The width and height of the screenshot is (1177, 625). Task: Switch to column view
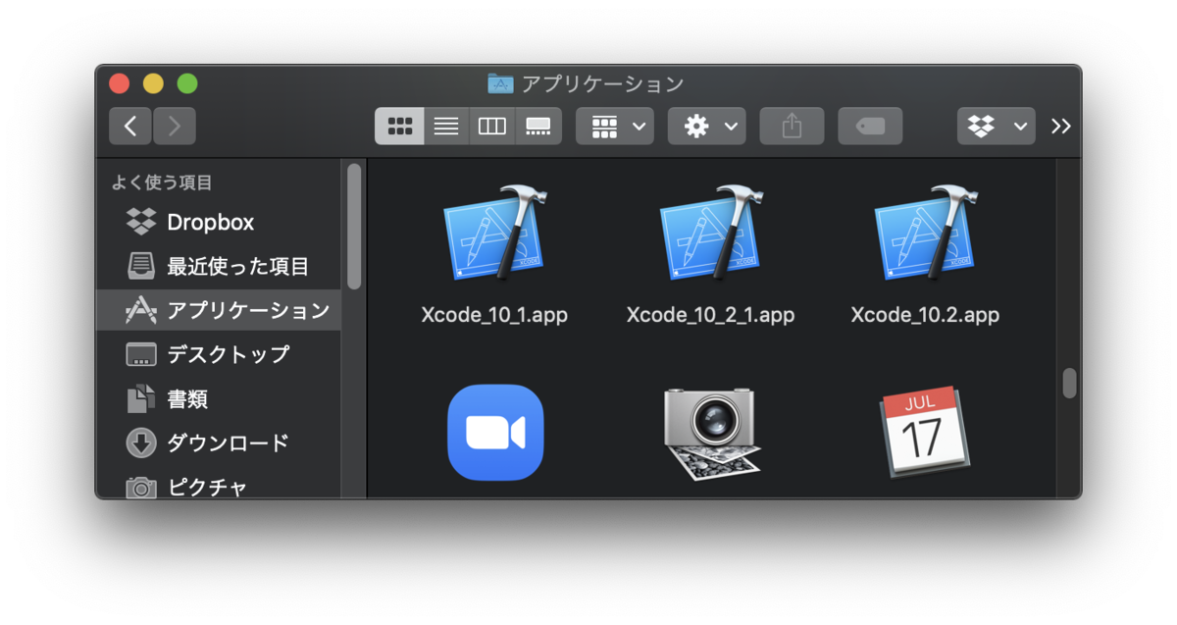[492, 126]
